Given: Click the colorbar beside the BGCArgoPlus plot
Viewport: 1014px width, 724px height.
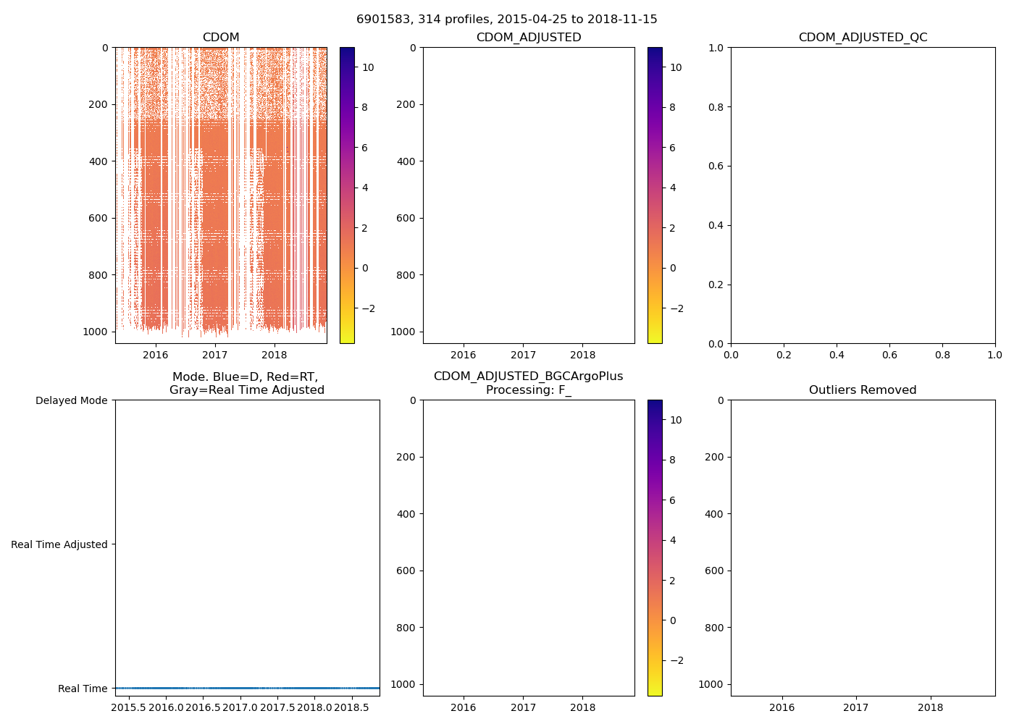Looking at the screenshot, I should [x=655, y=547].
